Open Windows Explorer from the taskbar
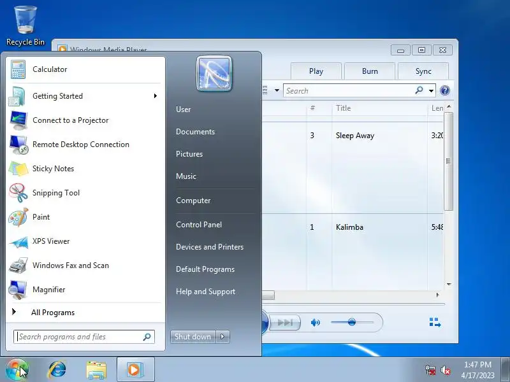This screenshot has width=510, height=382. tap(96, 371)
